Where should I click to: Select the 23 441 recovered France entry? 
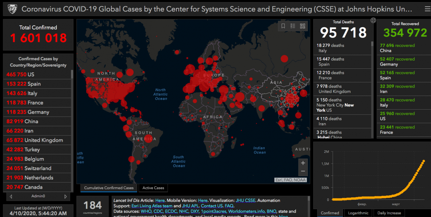point(403,130)
